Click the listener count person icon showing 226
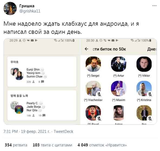The image size is (160, 151). coord(33,82)
